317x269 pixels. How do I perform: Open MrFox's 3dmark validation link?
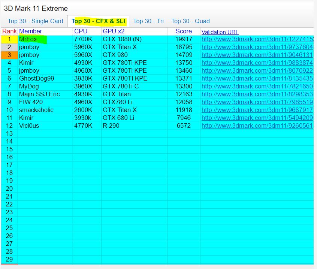[x=257, y=39]
